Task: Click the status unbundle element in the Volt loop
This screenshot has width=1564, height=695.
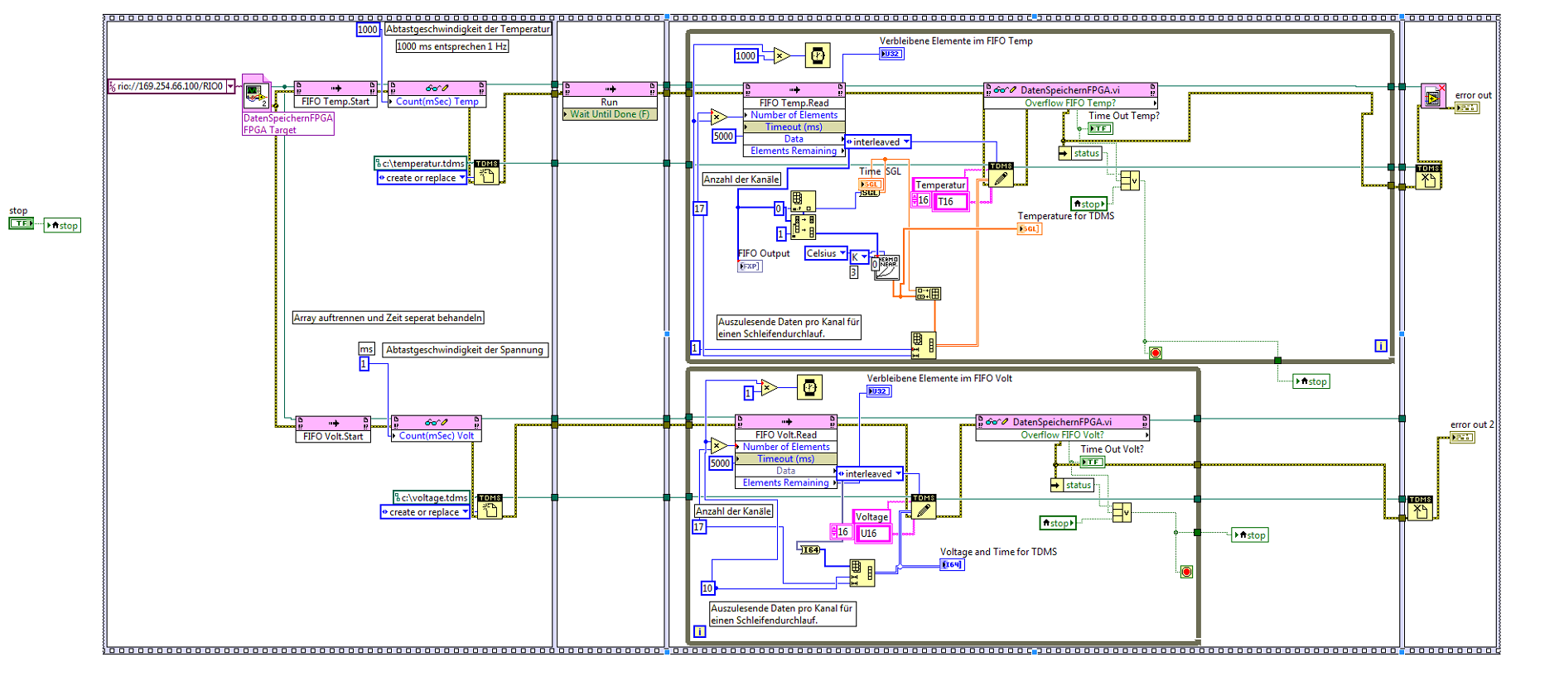Action: click(x=1073, y=485)
